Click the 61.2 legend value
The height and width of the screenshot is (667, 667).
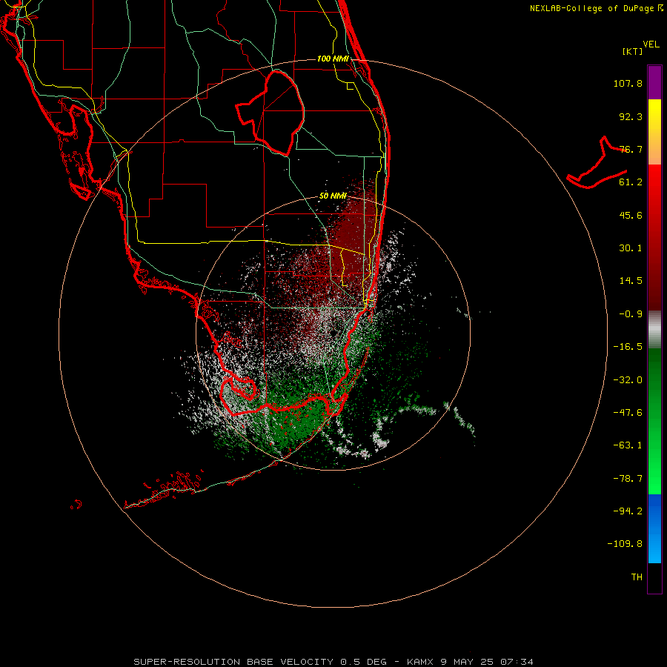click(631, 182)
